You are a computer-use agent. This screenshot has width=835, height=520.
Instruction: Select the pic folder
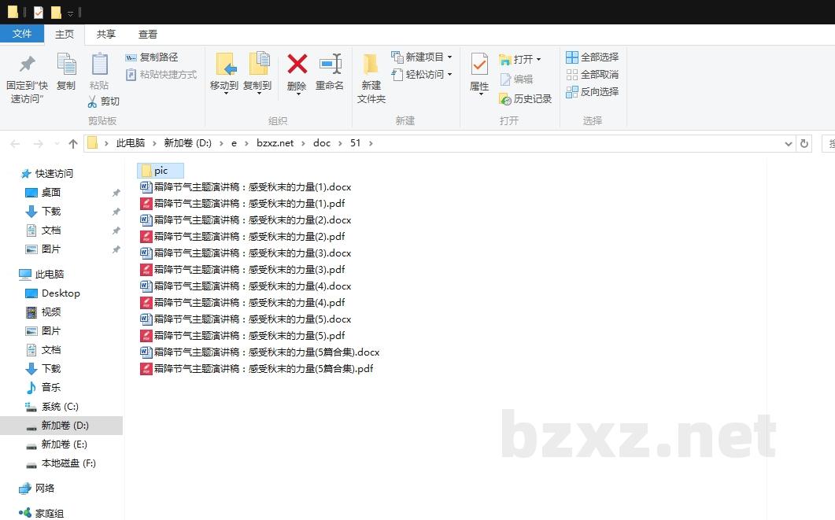pyautogui.click(x=160, y=171)
